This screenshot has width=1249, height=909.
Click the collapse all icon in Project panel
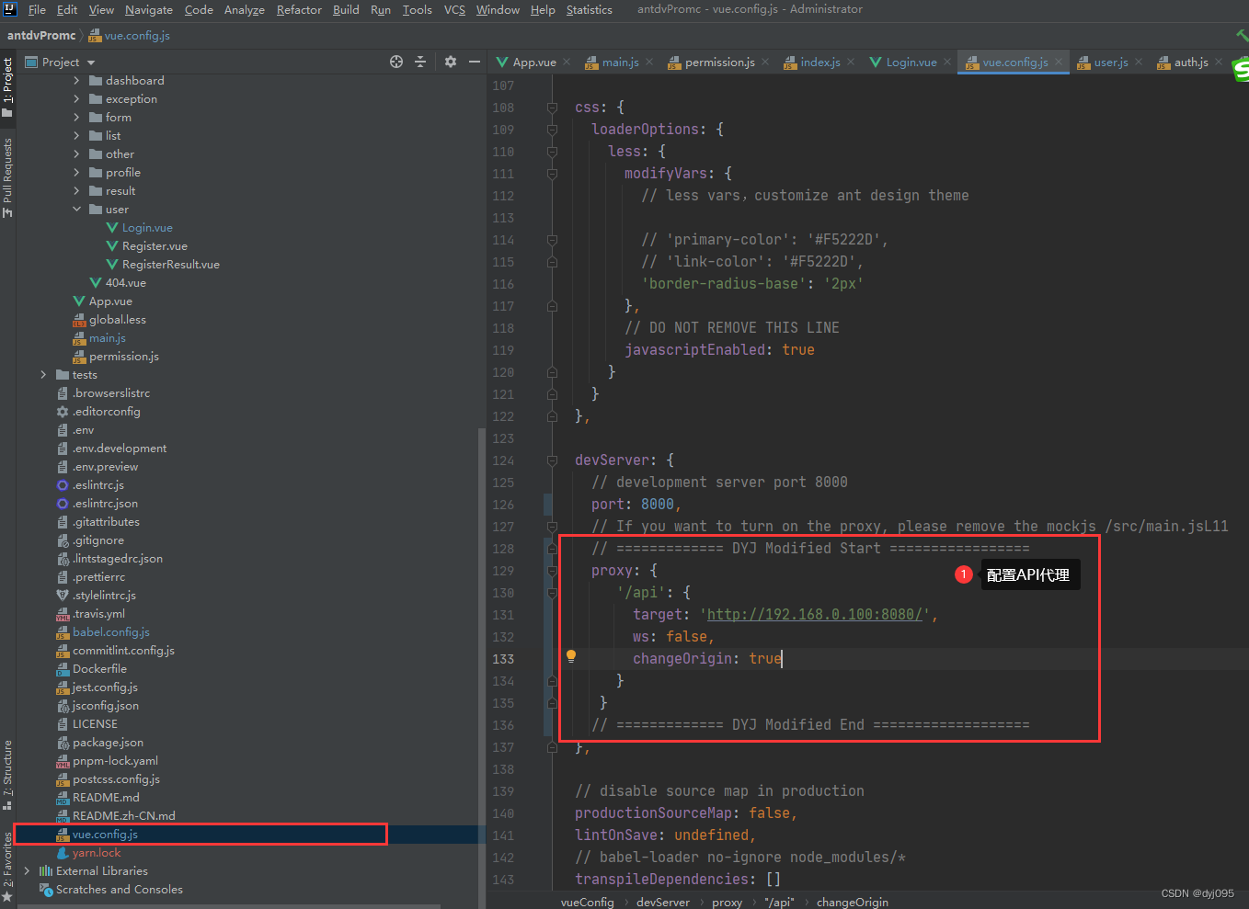coord(420,62)
